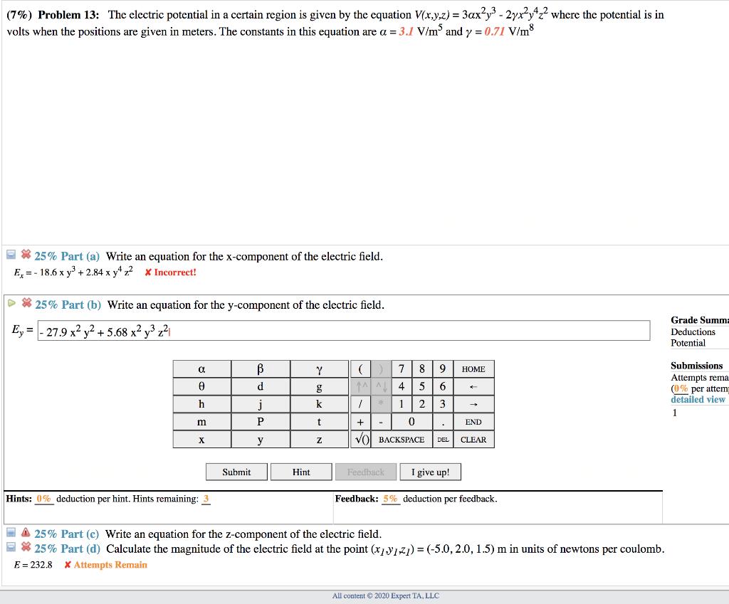Image resolution: width=729 pixels, height=604 pixels.
Task: Collapse Part (a) using its minimize icon
Action: pyautogui.click(x=11, y=254)
